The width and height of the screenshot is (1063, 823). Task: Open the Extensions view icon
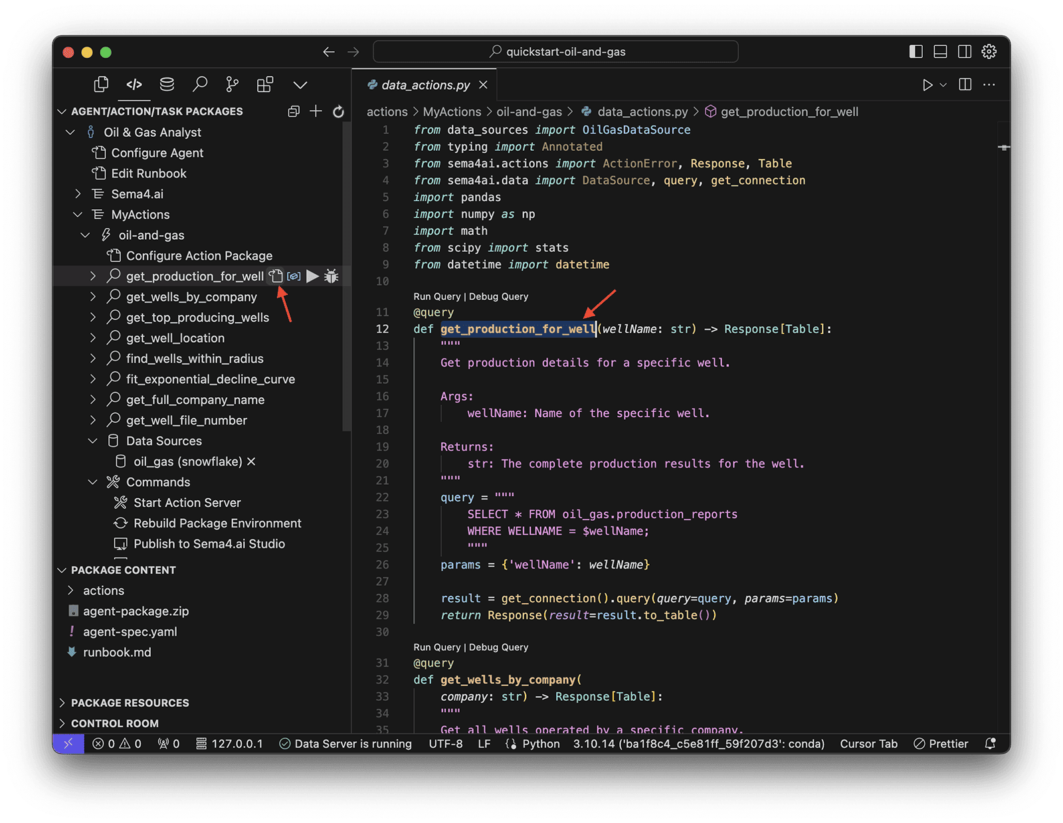pyautogui.click(x=265, y=84)
